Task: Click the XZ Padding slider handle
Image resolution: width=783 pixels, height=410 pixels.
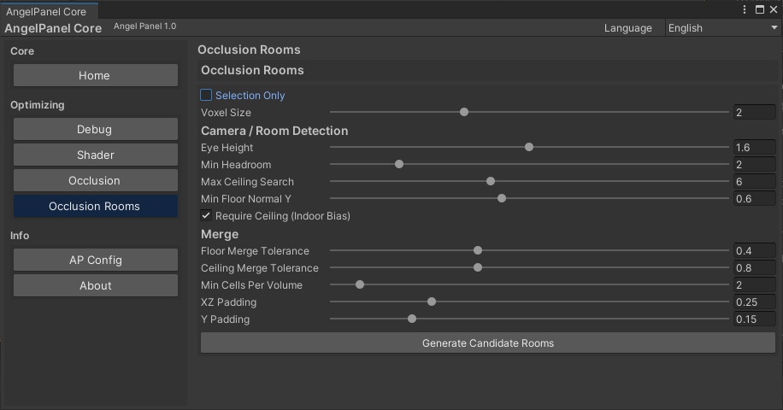Action: 432,302
